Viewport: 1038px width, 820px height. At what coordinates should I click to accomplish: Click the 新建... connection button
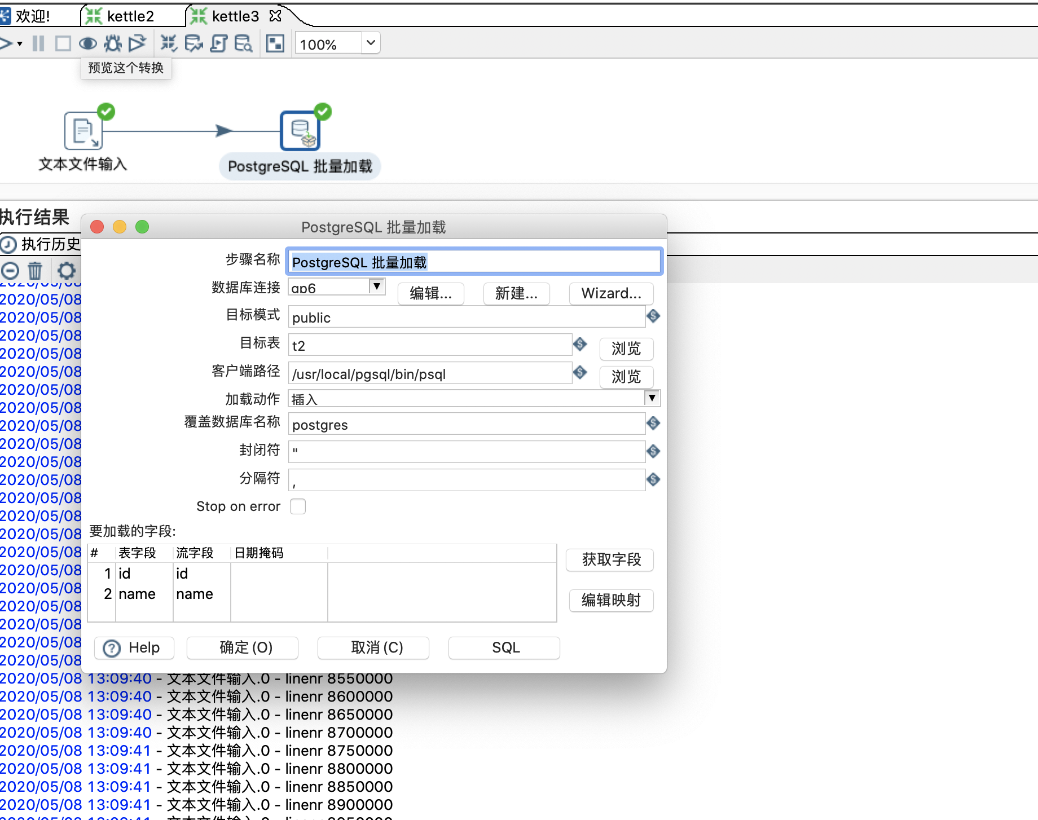pos(516,293)
